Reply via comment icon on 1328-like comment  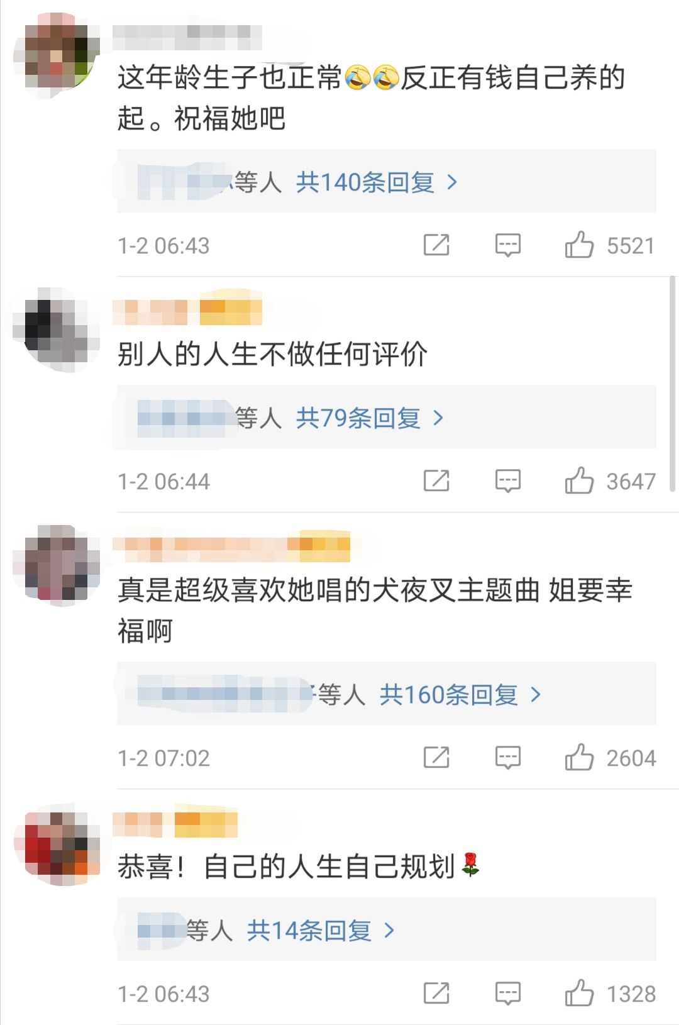pos(508,994)
